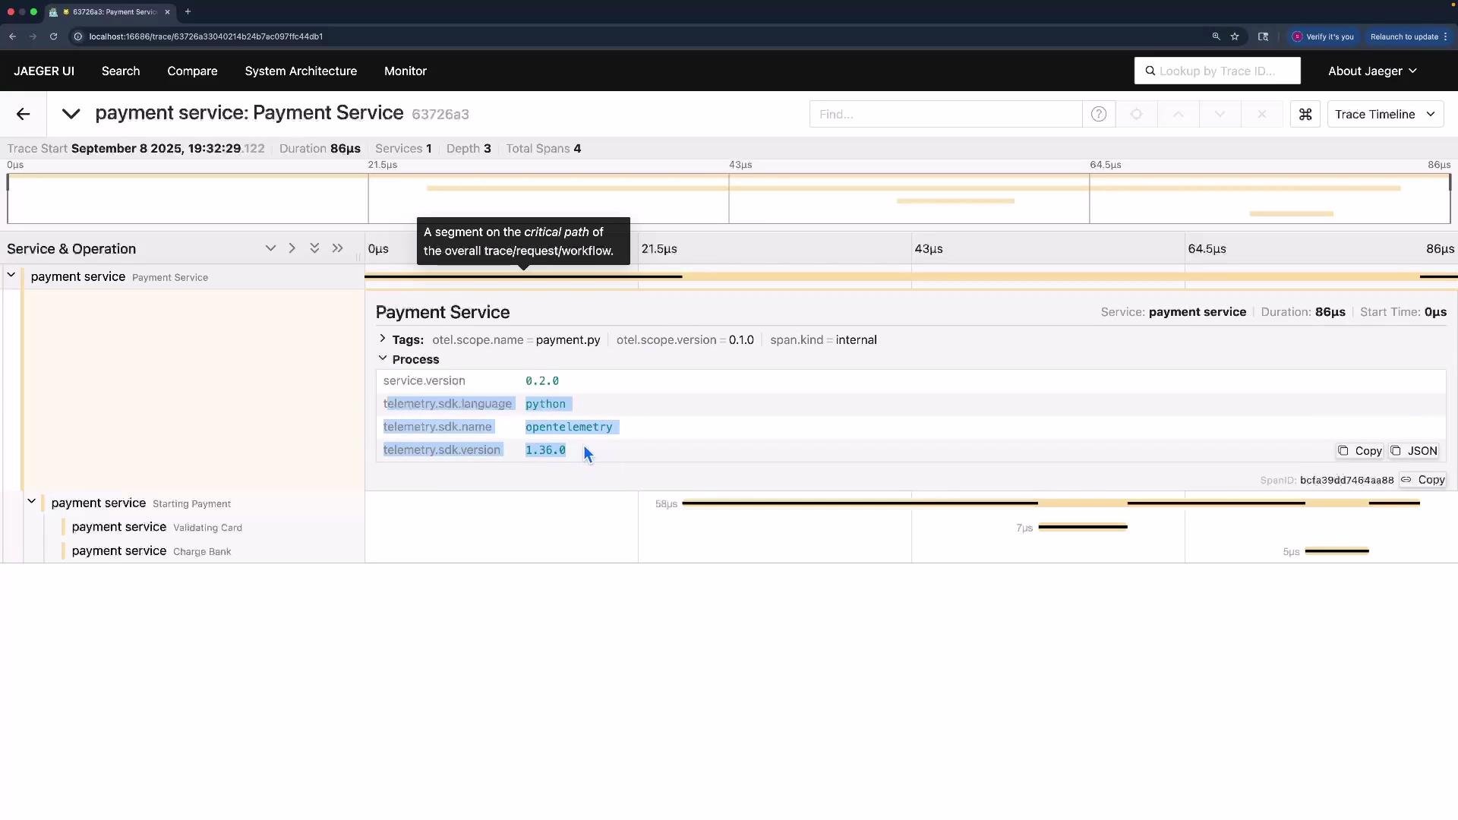
Task: Expand all spans double-chevron down
Action: (314, 248)
